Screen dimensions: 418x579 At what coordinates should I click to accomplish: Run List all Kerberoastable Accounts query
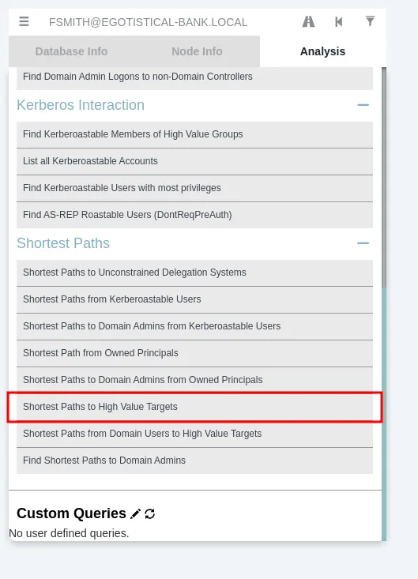click(194, 161)
